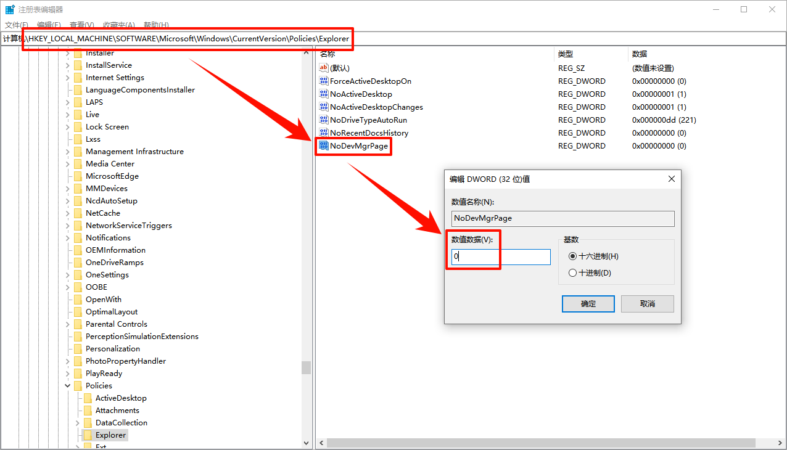Viewport: 787px width, 450px height.
Task: Select the OptimalLayout tree item
Action: (112, 311)
